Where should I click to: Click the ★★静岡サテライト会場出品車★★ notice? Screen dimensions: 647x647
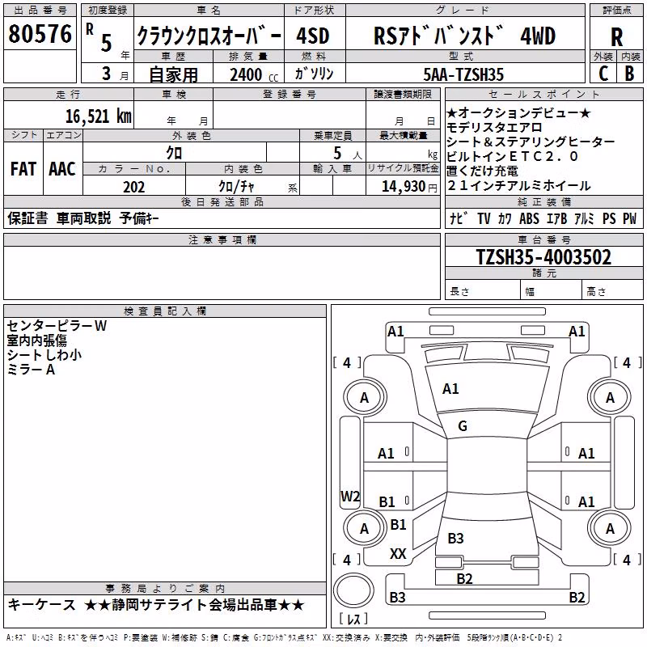(x=194, y=605)
